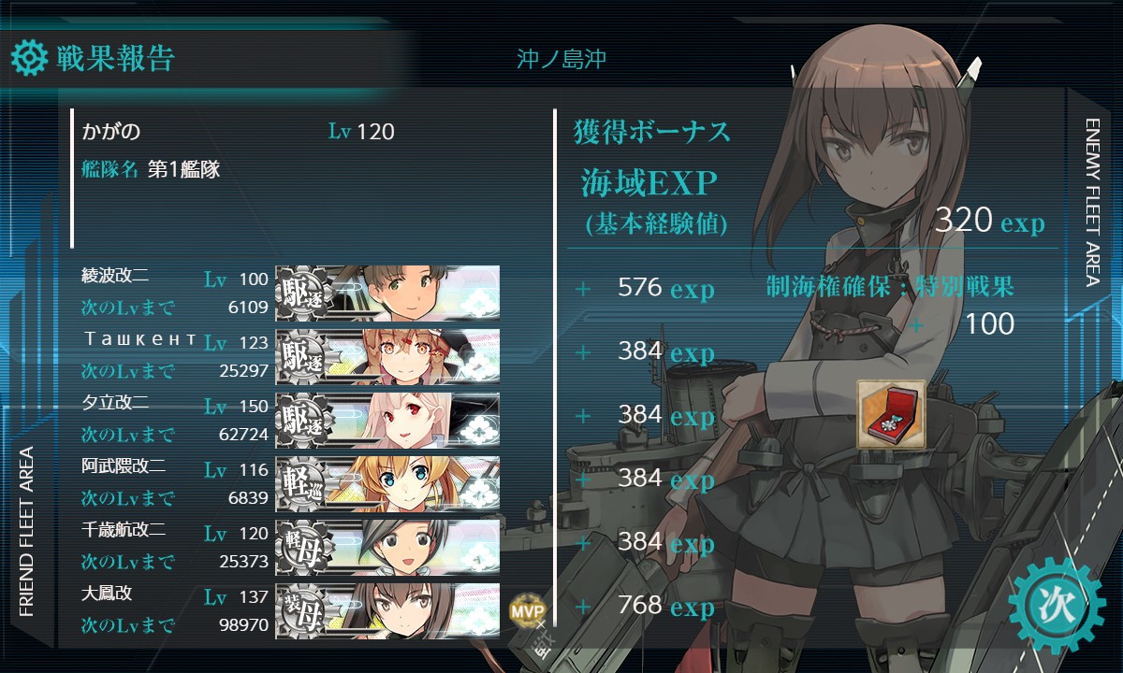Select the 大鳳改 ship portrait banner
Viewport: 1123px width, 673px height.
click(387, 611)
